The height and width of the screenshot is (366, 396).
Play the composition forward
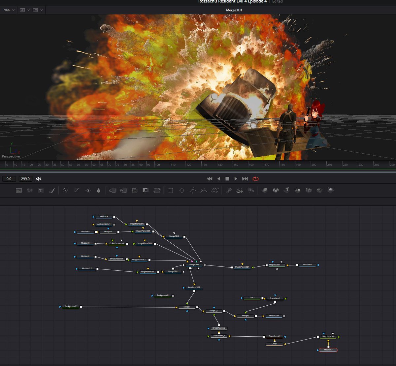click(236, 179)
